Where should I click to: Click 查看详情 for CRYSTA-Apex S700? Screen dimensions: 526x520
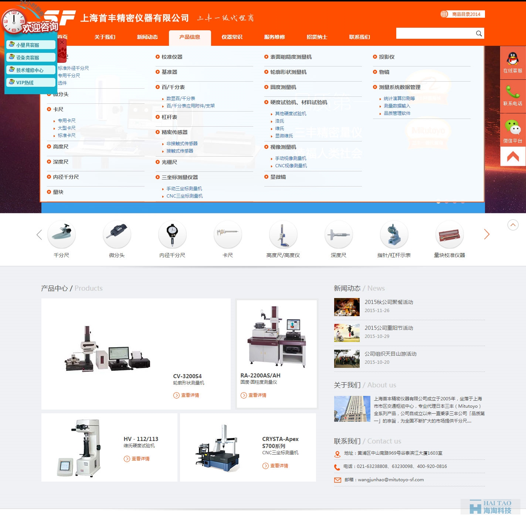tap(275, 466)
